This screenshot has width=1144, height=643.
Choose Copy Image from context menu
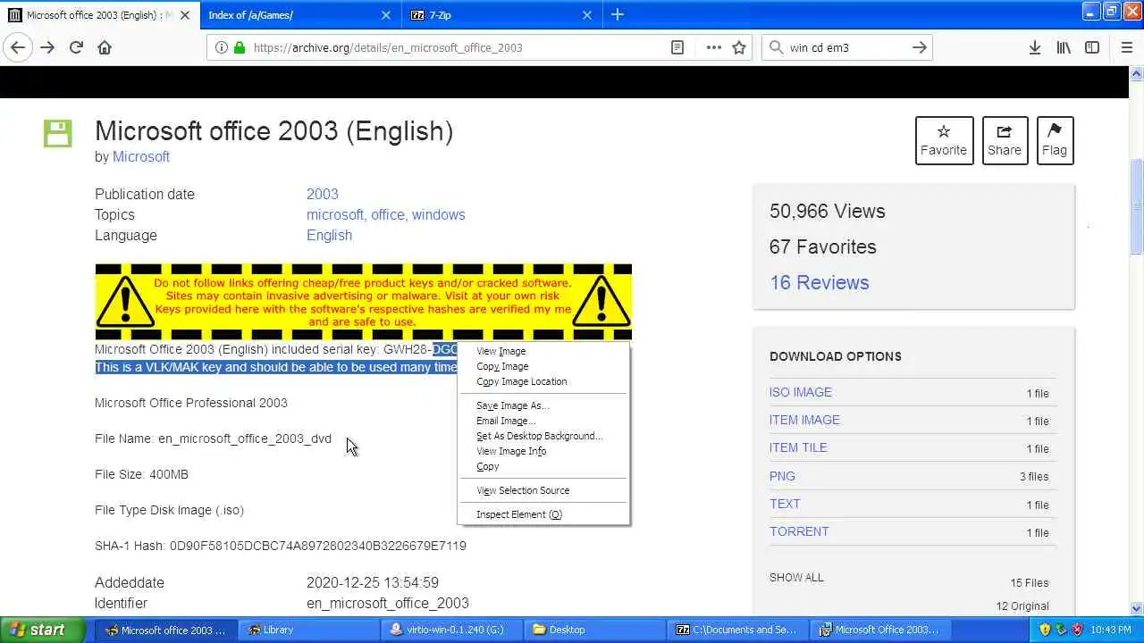click(x=543, y=366)
